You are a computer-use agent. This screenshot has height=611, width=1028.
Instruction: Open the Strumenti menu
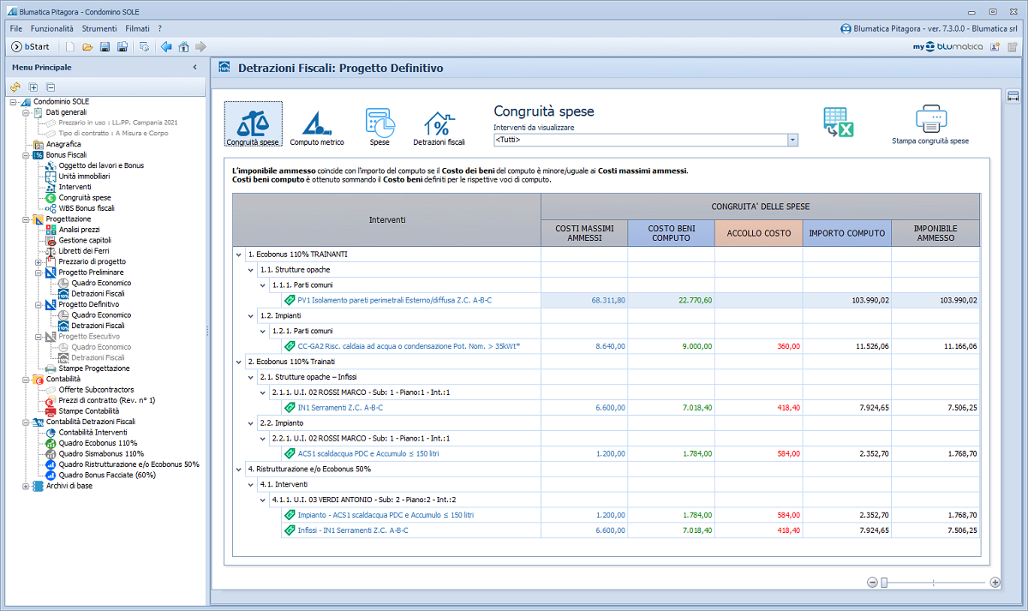point(99,28)
